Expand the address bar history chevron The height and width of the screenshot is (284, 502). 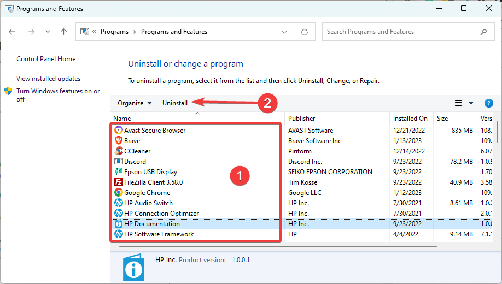pyautogui.click(x=284, y=32)
